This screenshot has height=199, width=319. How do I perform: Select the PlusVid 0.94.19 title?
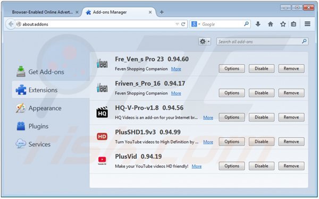pyautogui.click(x=138, y=157)
